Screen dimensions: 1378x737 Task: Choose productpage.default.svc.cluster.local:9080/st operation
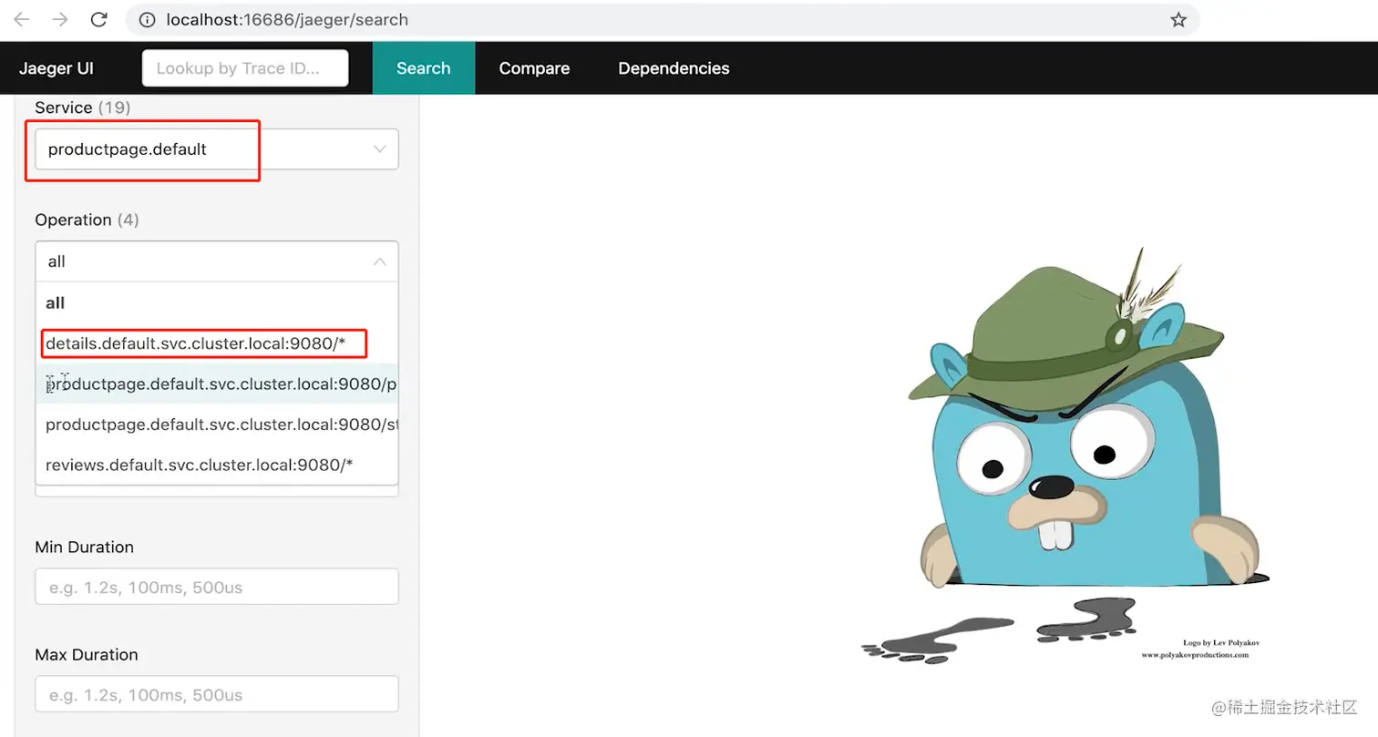point(217,425)
